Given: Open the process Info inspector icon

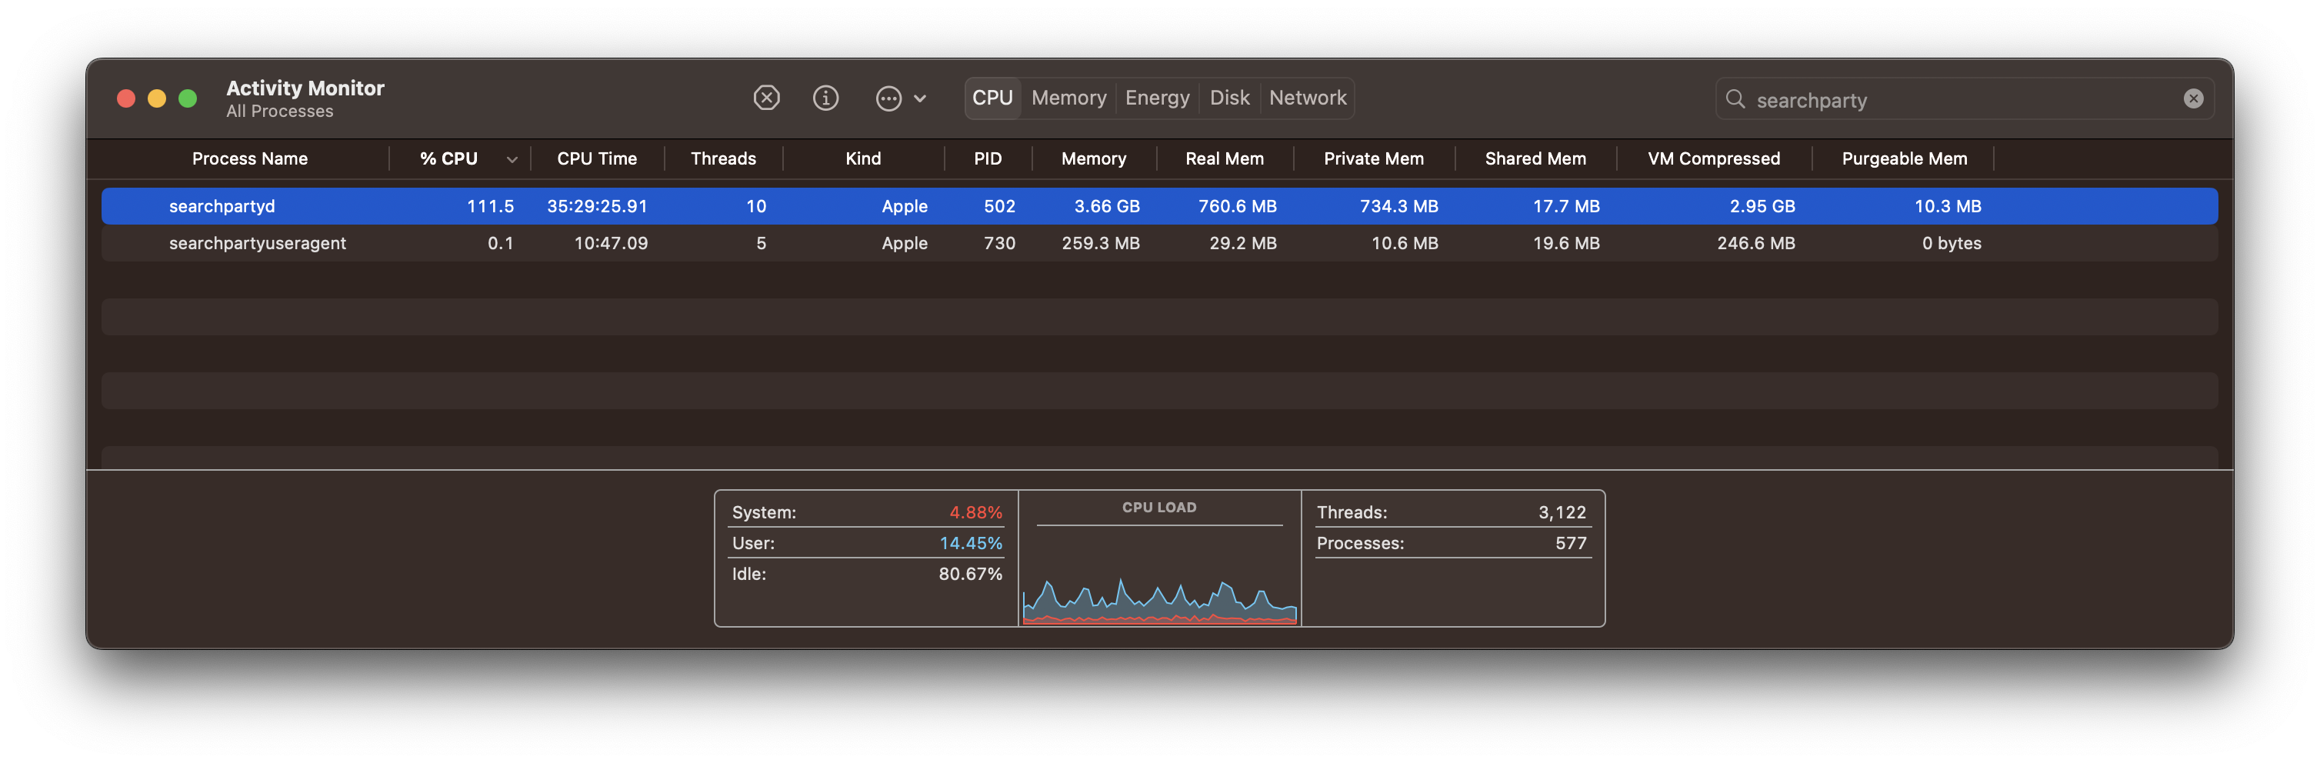Looking at the screenshot, I should coord(825,97).
